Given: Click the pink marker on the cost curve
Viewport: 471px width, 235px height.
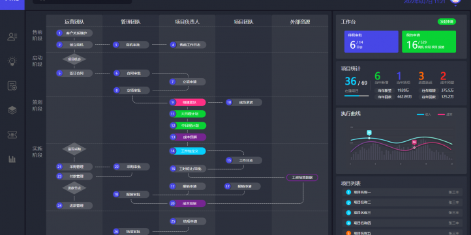Looking at the screenshot, I should coord(414,143).
